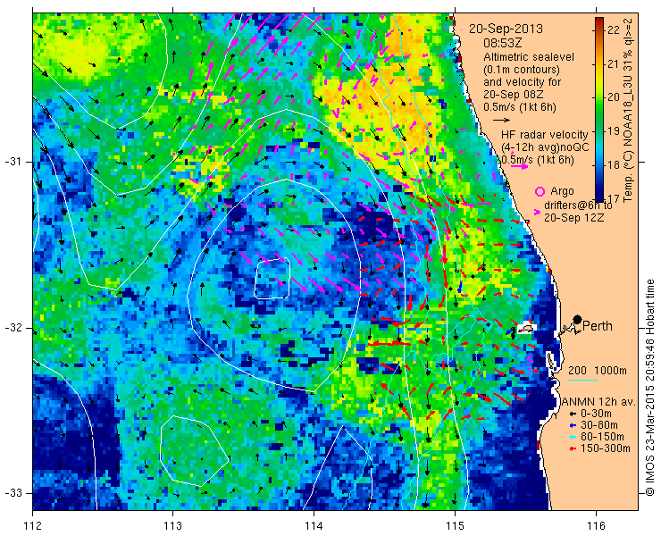661x536 pixels.
Task: Click the colorbar tick value 21
Action: [614, 63]
